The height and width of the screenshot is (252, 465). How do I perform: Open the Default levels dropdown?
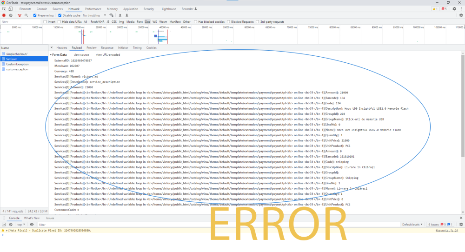click(x=412, y=225)
